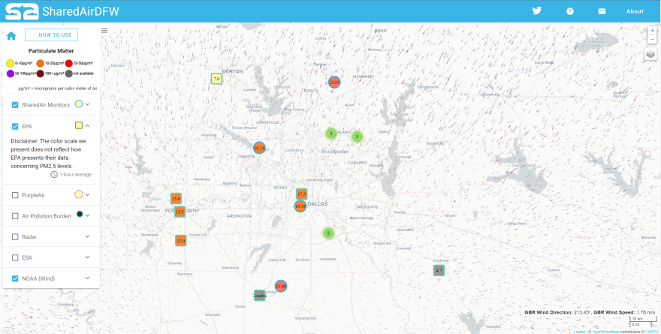Click the PurpleAir pentagon symbol
The image size is (661, 334).
tap(78, 194)
